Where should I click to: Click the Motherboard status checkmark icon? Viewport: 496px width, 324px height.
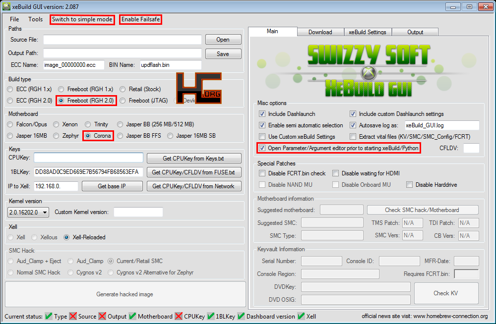point(132,316)
